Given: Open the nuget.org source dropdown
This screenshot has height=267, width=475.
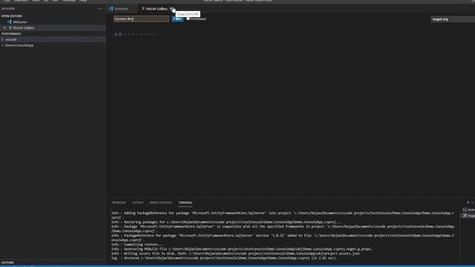Looking at the screenshot, I should click(453, 19).
